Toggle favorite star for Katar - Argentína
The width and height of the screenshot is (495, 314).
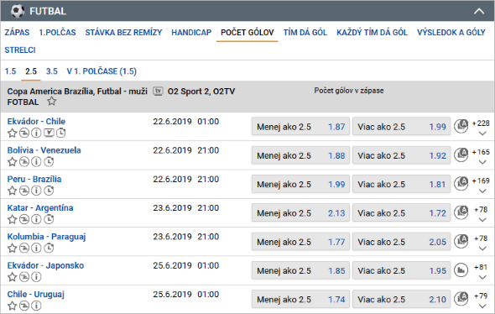click(x=13, y=219)
